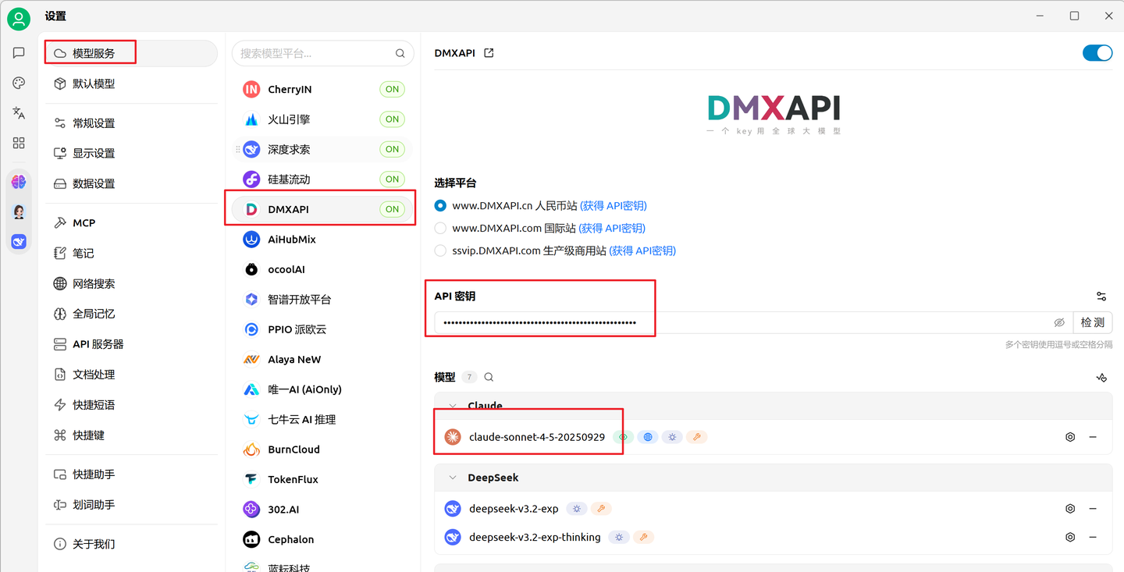This screenshot has height=572, width=1124.
Task: Open the MCP settings section
Action: (82, 222)
